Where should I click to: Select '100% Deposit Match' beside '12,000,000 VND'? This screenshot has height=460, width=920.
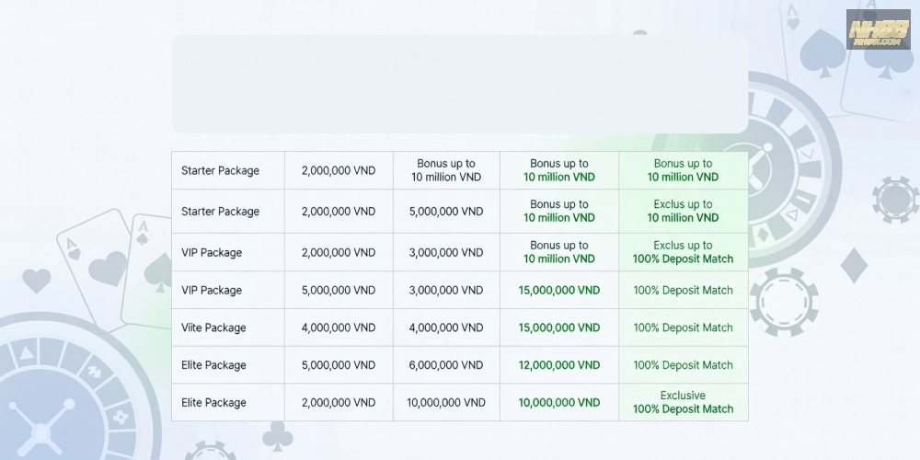coord(683,365)
